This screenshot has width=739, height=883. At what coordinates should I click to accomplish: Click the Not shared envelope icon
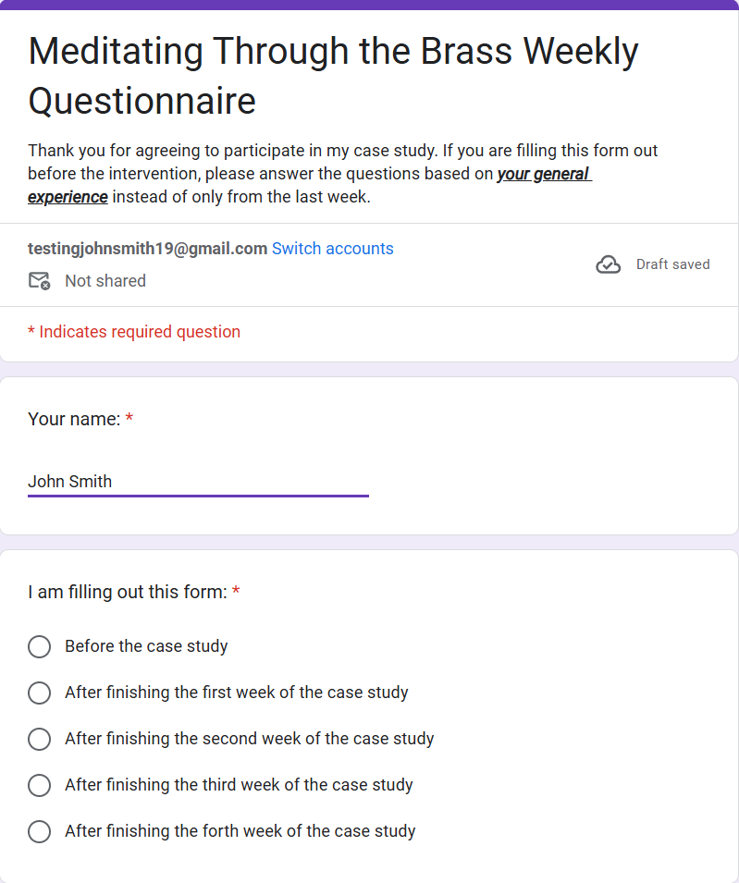click(39, 281)
